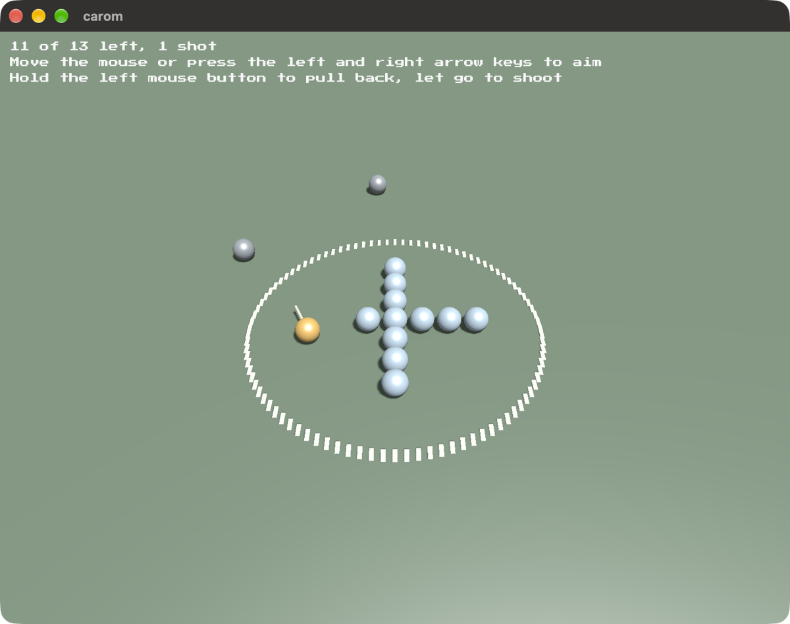Image resolution: width=790 pixels, height=624 pixels.
Task: Click the 'carom' window title
Action: tap(103, 16)
